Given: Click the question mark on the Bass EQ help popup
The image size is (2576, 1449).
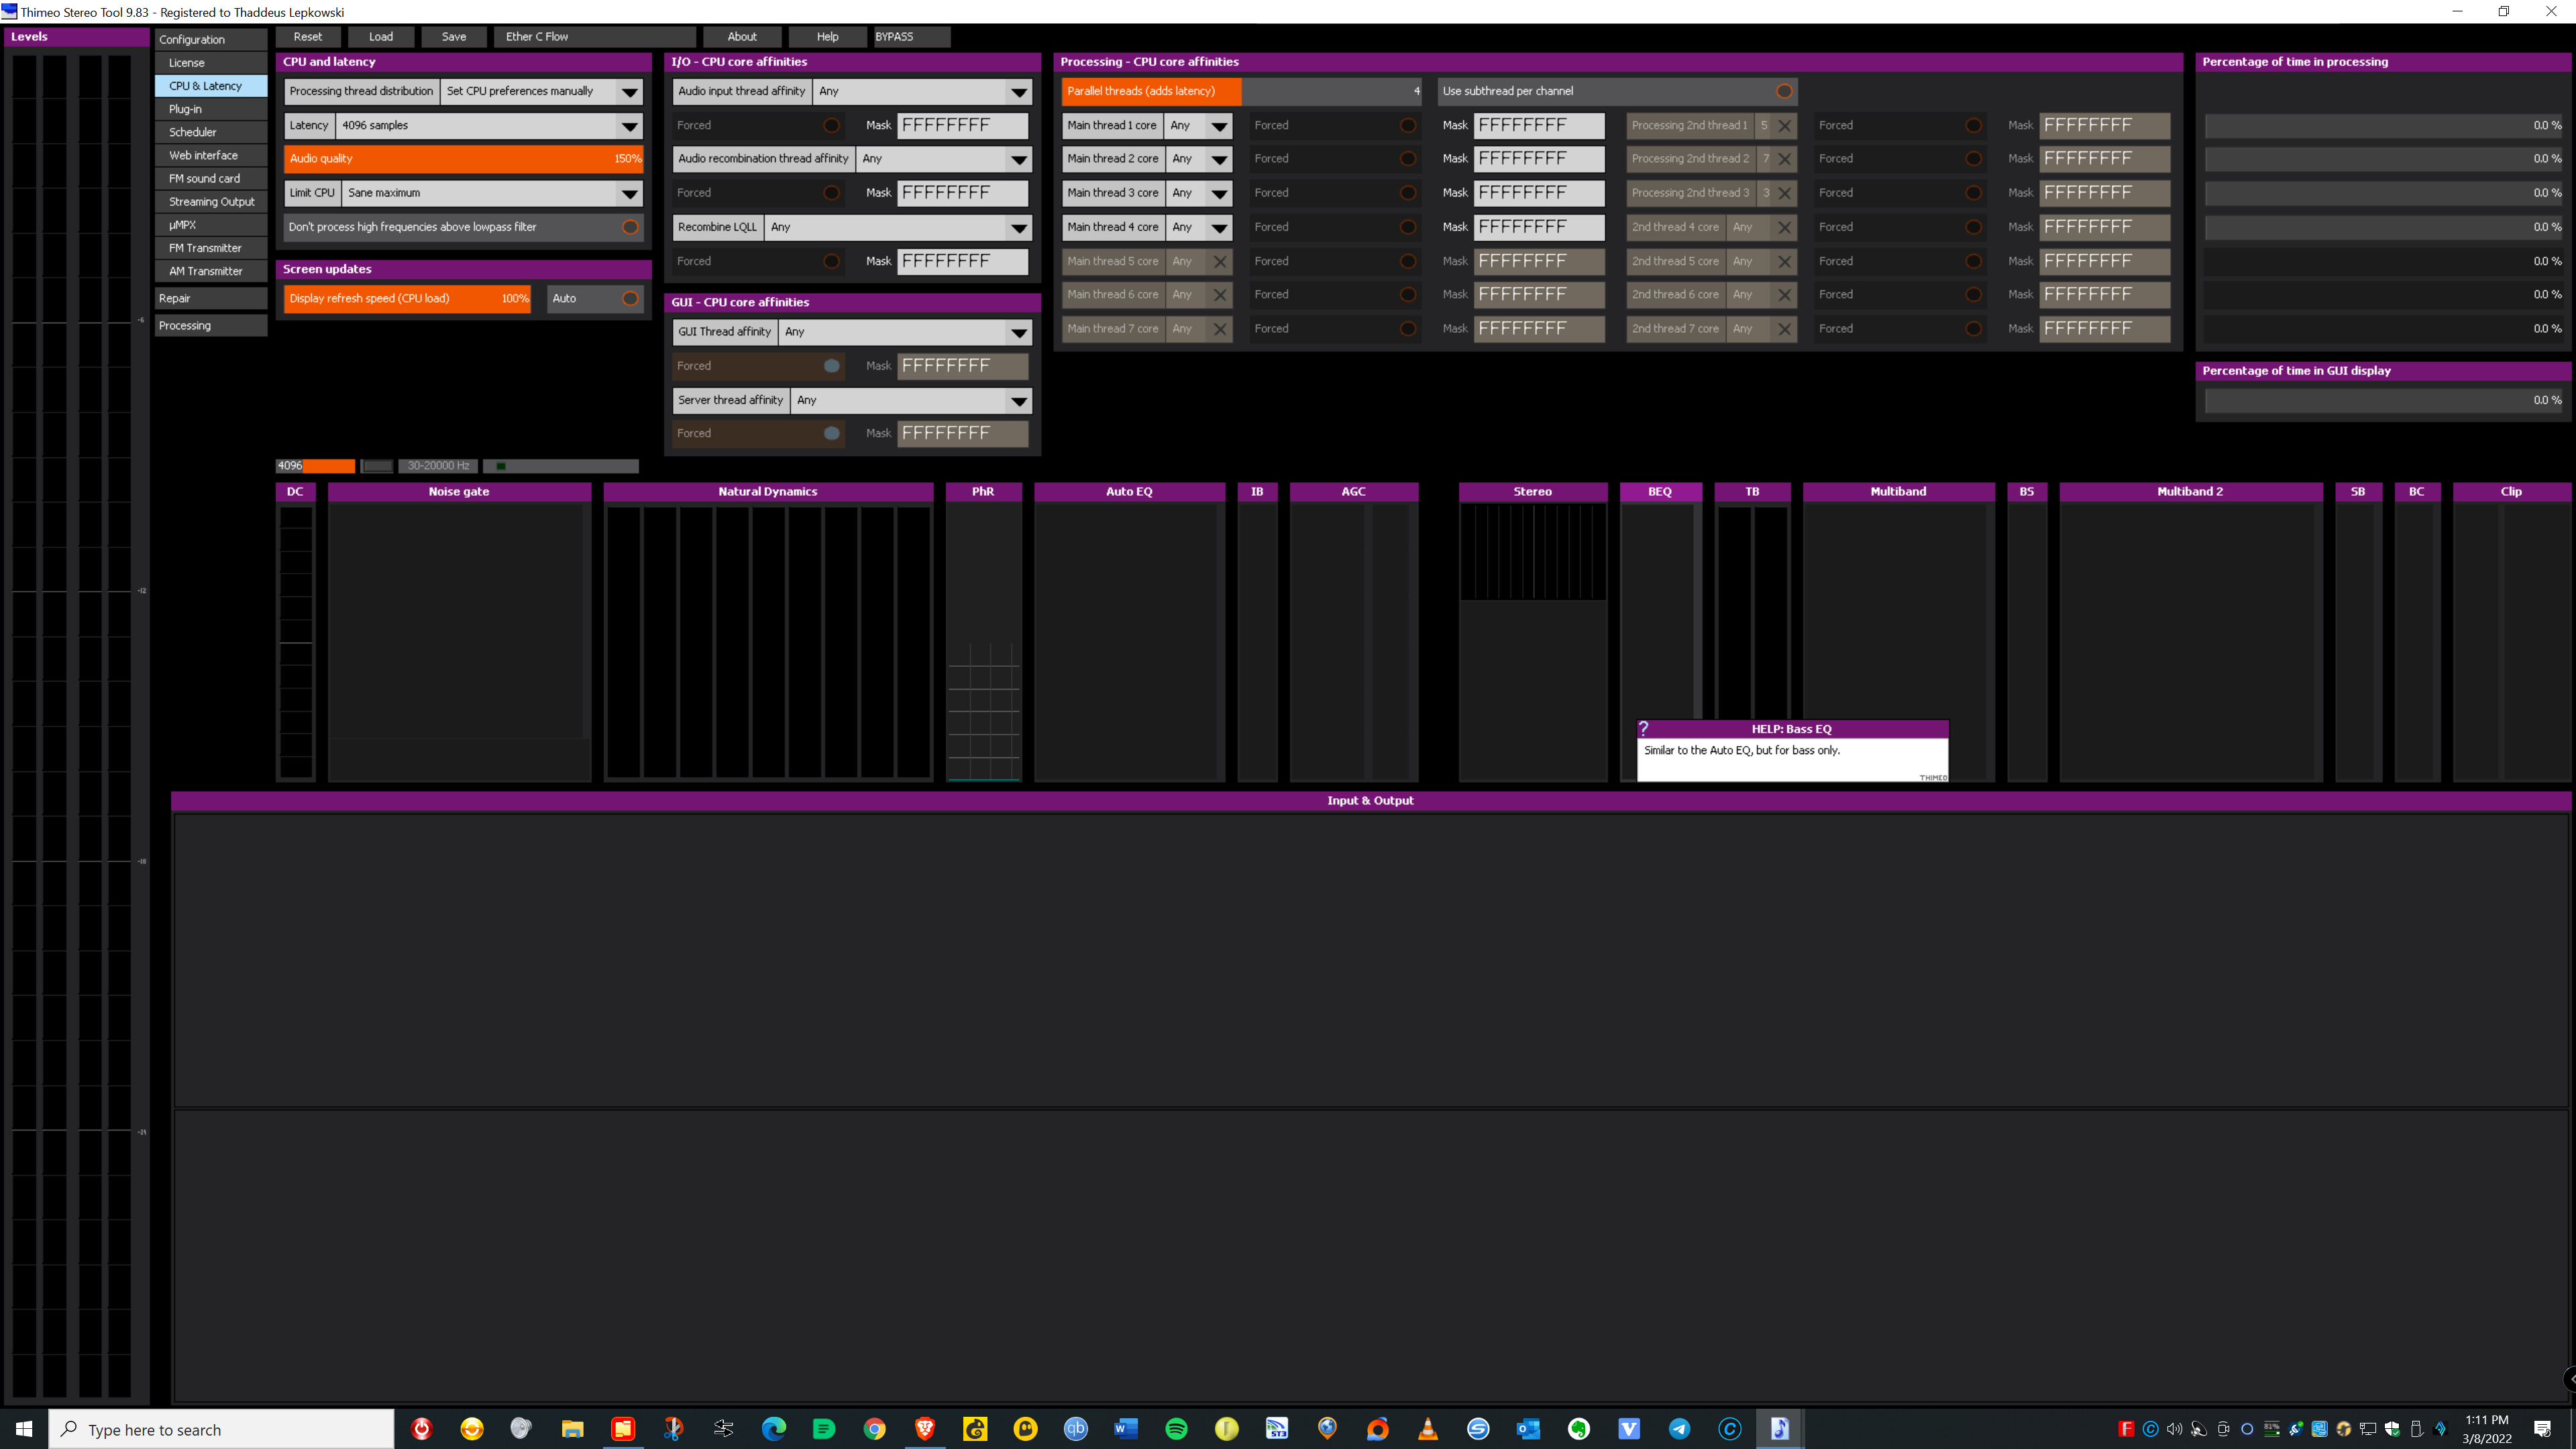Looking at the screenshot, I should pos(1645,728).
